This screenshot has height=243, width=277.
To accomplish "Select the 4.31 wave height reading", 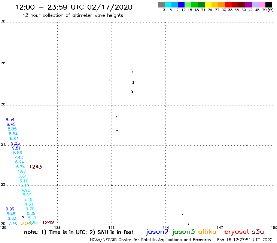I will coord(29,204).
